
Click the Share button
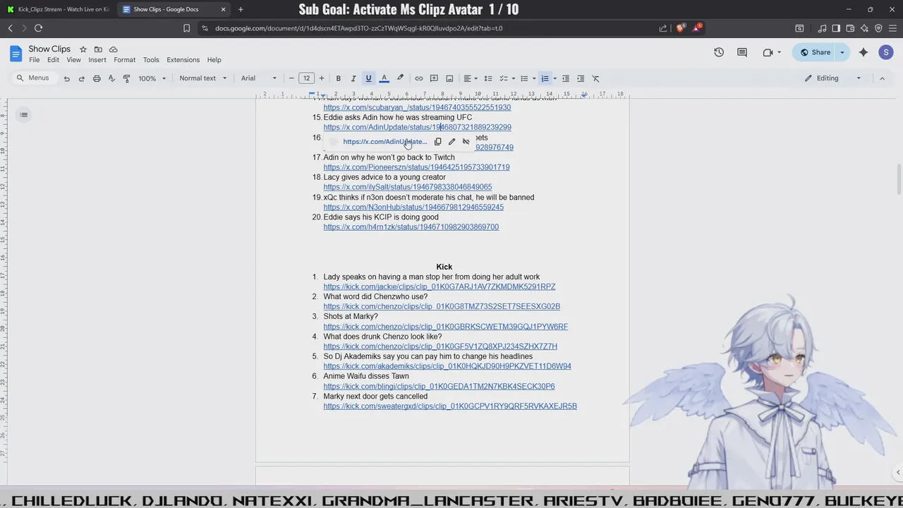click(814, 52)
